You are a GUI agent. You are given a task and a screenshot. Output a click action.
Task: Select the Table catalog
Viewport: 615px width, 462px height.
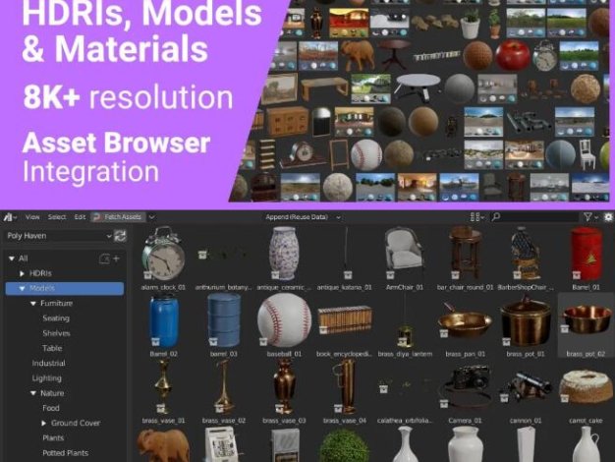[x=52, y=348]
